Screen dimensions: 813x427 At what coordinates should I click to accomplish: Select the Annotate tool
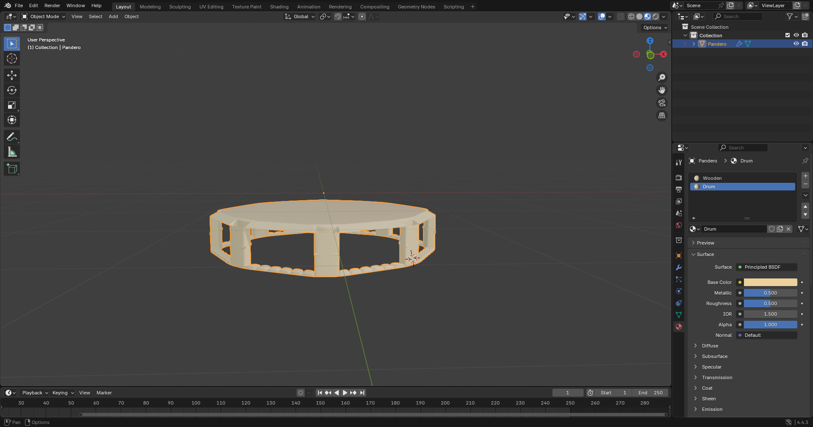point(12,137)
